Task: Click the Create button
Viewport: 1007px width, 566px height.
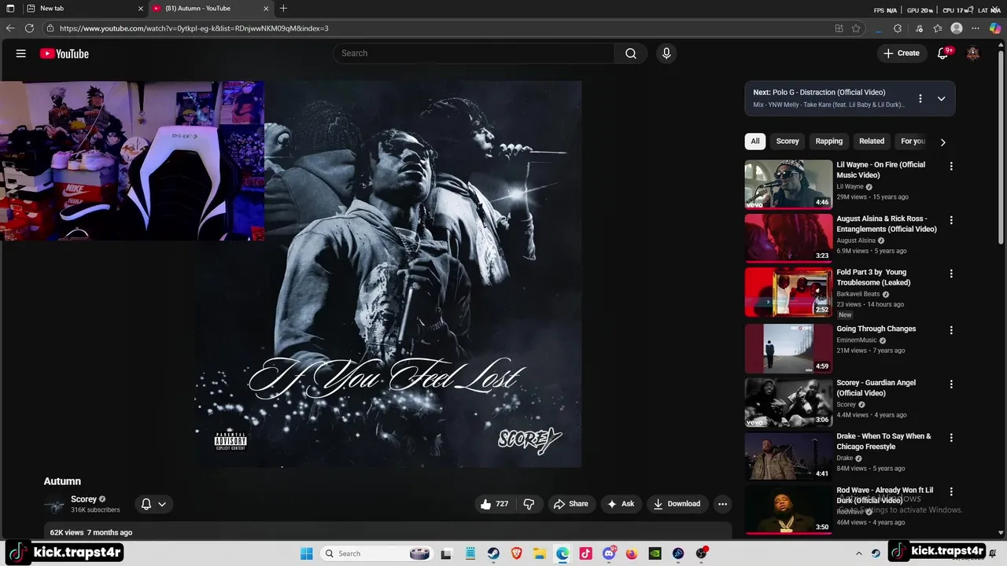Action: (902, 53)
